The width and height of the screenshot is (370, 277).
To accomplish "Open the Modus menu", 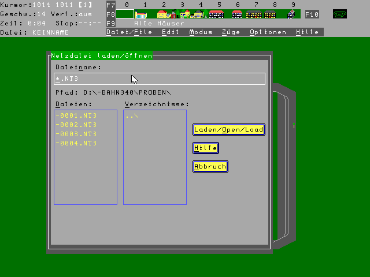I will pyautogui.click(x=201, y=32).
